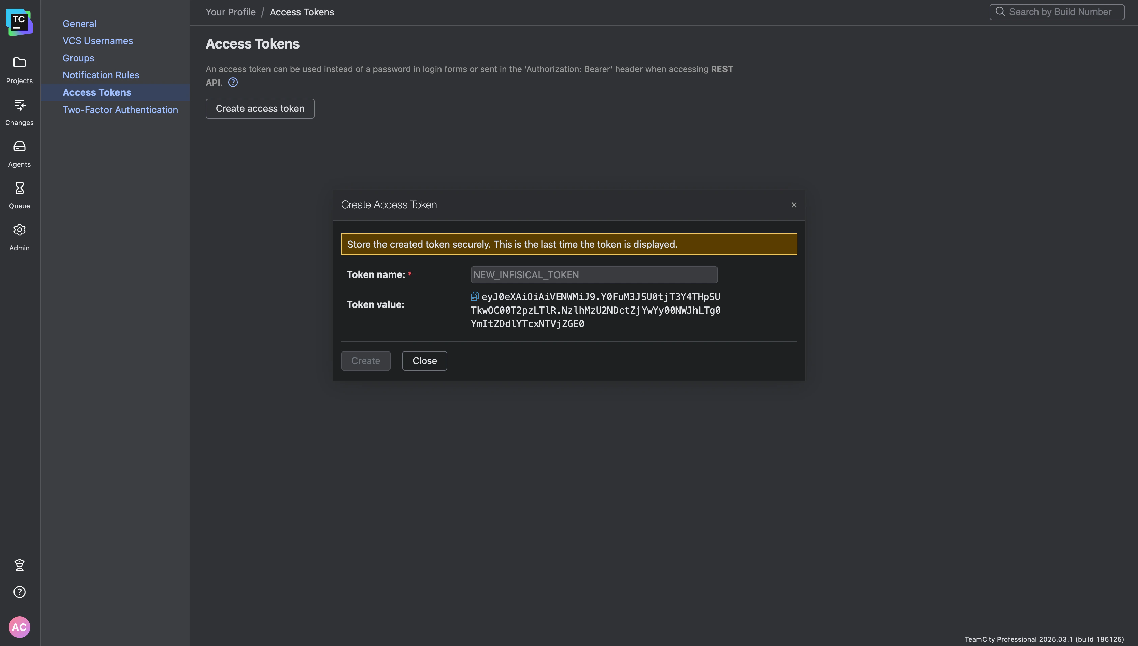The height and width of the screenshot is (646, 1138).
Task: Open the Admin settings gear
Action: click(x=19, y=237)
